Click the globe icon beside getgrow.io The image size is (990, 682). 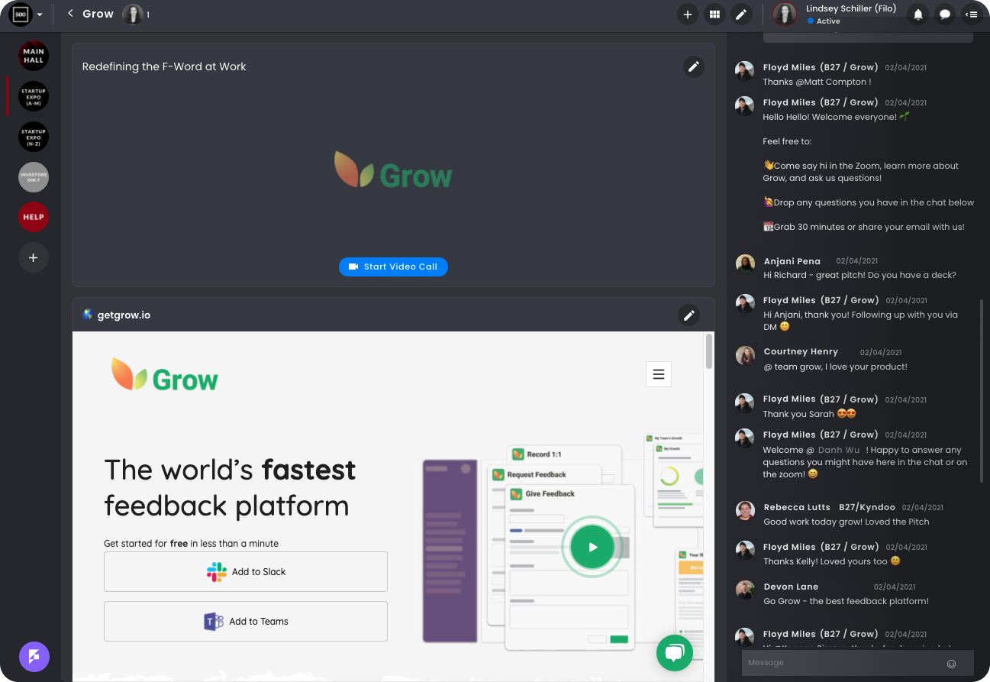[88, 314]
